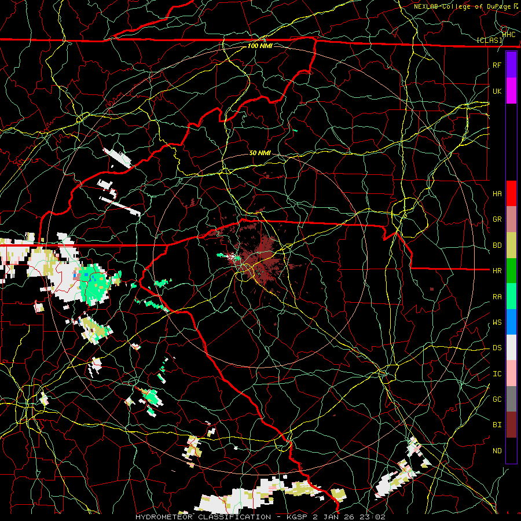Click the 50 NMI range ring label
The image size is (521, 521).
[260, 153]
